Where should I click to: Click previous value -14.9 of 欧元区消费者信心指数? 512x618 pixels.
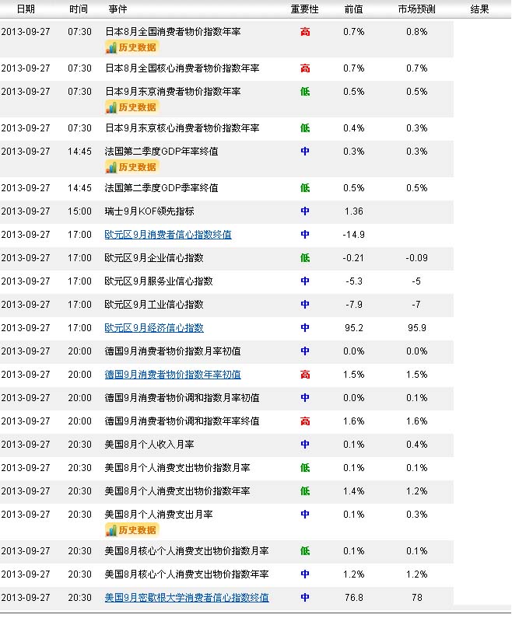354,235
